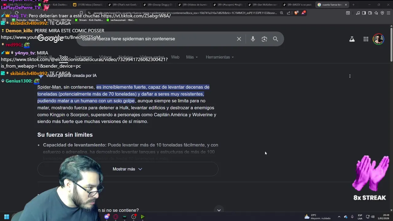Screen dimensions: 393x221
Task: Click the underlined Spider-Man link
Action: (x=49, y=87)
